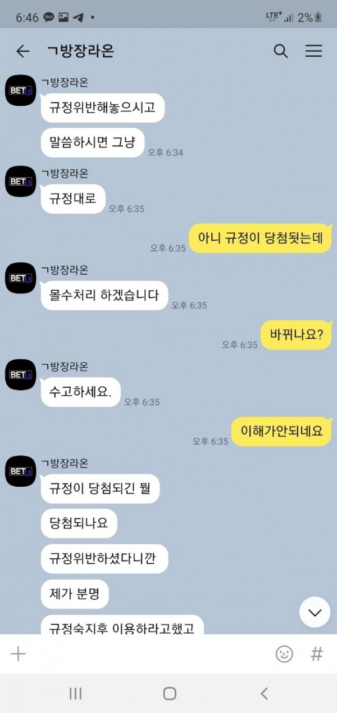This screenshot has width=337, height=713.
Task: Open the emoticon smiley picker
Action: tap(284, 653)
